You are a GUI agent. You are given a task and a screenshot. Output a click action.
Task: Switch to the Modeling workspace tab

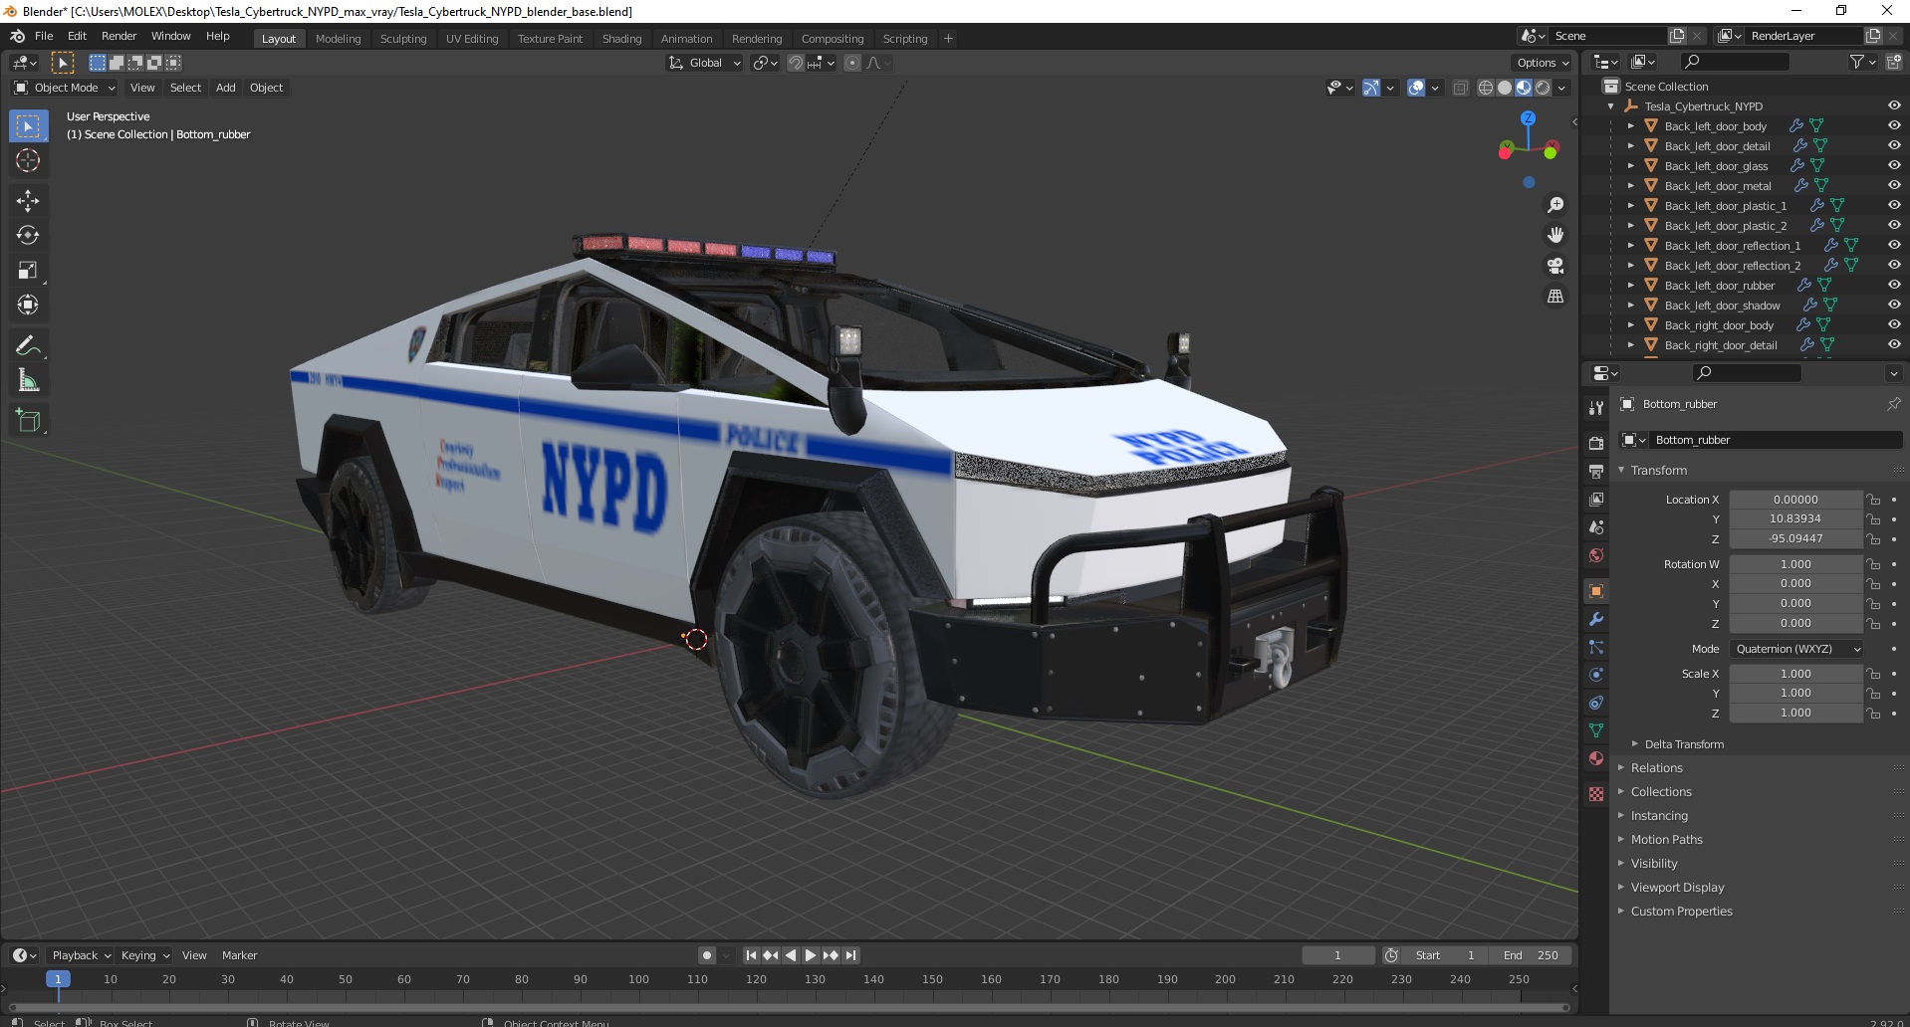(x=338, y=39)
